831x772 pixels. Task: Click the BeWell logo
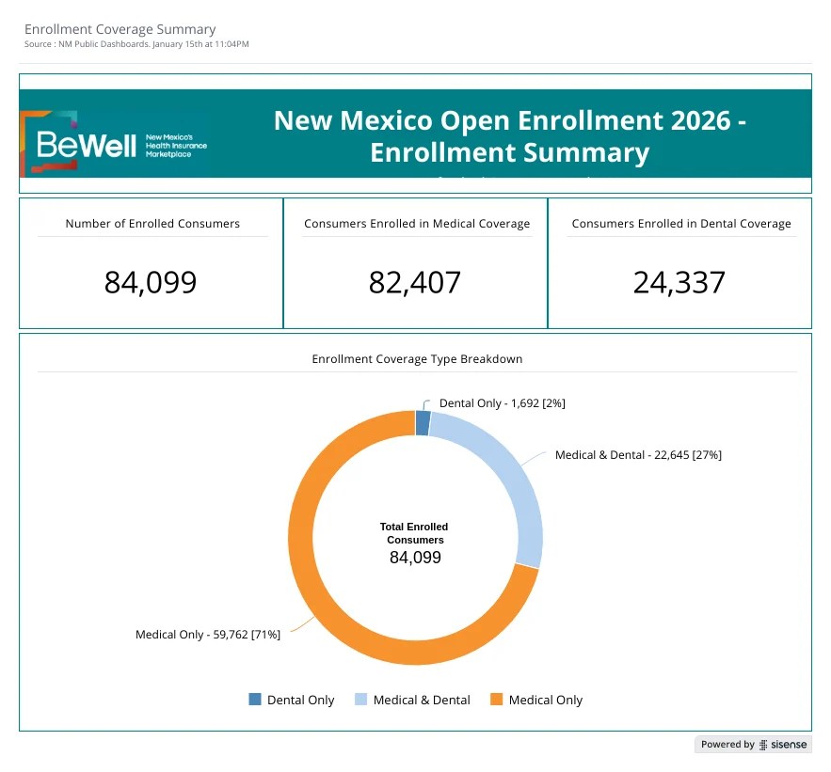pos(114,144)
